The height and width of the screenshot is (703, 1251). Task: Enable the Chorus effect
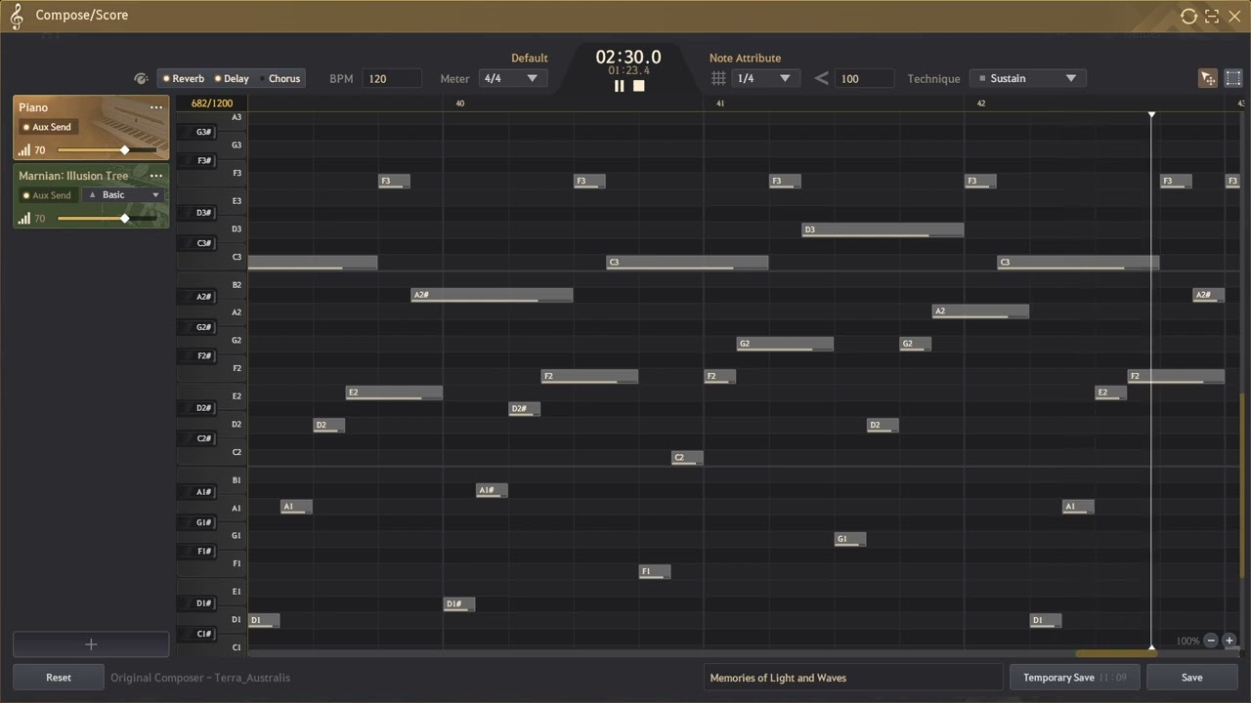(x=280, y=78)
